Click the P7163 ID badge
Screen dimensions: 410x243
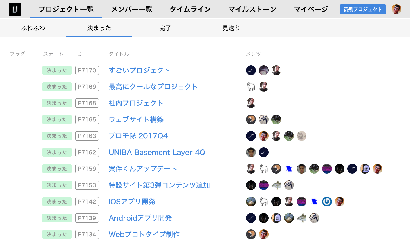[87, 136]
